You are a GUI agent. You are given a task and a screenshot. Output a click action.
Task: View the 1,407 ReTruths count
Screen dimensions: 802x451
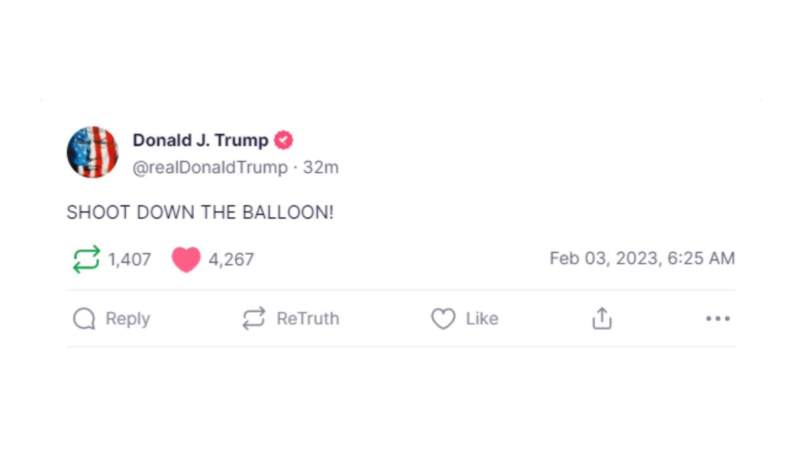coord(130,259)
